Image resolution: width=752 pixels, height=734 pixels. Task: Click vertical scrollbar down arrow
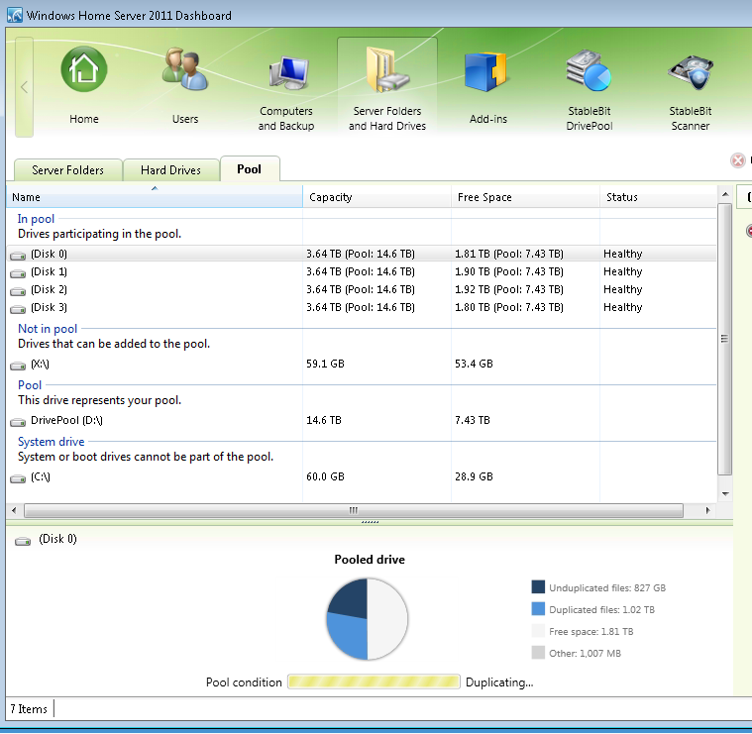[725, 494]
